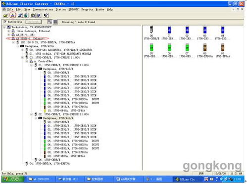Screen dimensions: 247x184
Task: Click the context help arrow icon
Action: pos(46,15)
